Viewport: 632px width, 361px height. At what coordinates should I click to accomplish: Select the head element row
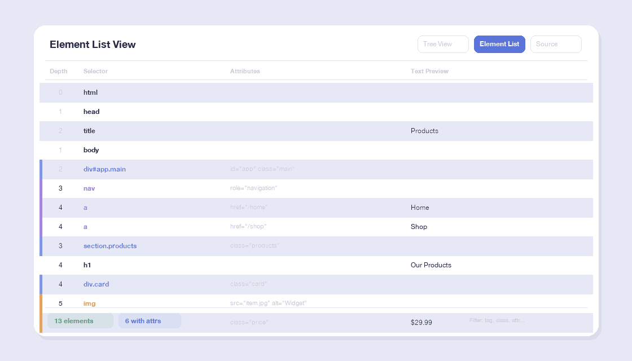[316, 112]
